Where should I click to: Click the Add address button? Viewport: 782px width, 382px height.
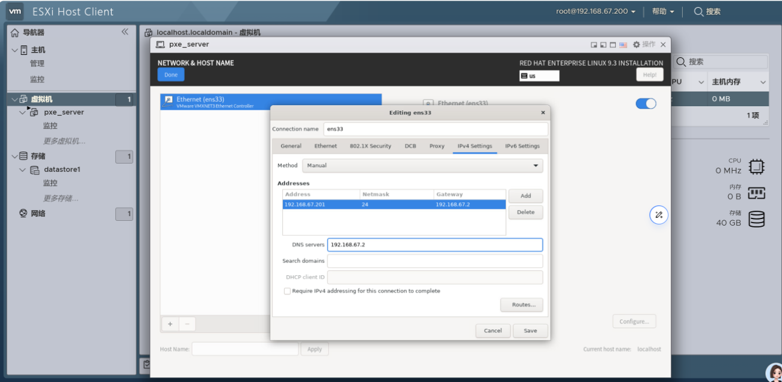tap(526, 196)
